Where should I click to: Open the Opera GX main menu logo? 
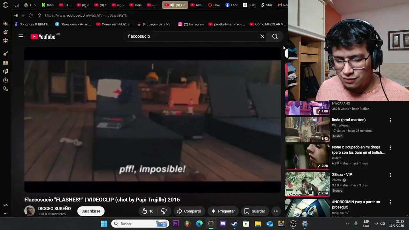click(5, 5)
